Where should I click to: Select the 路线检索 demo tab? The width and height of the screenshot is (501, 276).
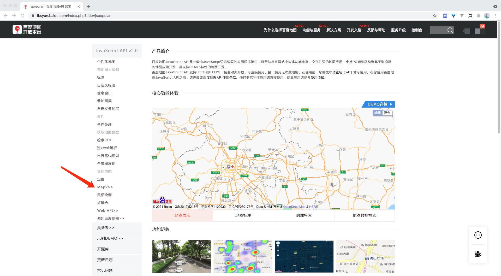[304, 215]
